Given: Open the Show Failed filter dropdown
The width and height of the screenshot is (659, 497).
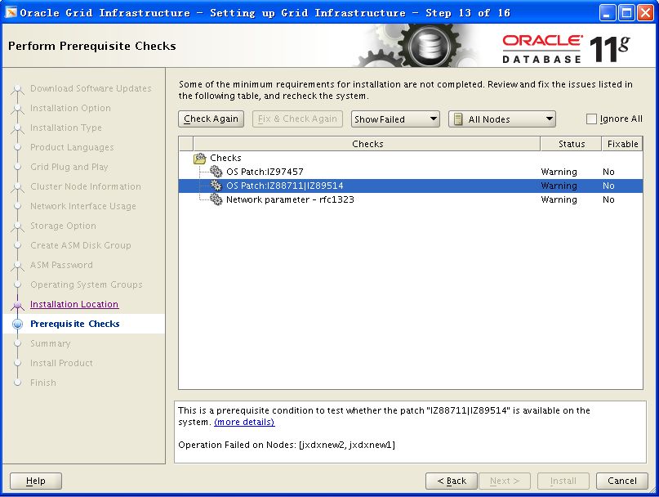Looking at the screenshot, I should pos(395,119).
